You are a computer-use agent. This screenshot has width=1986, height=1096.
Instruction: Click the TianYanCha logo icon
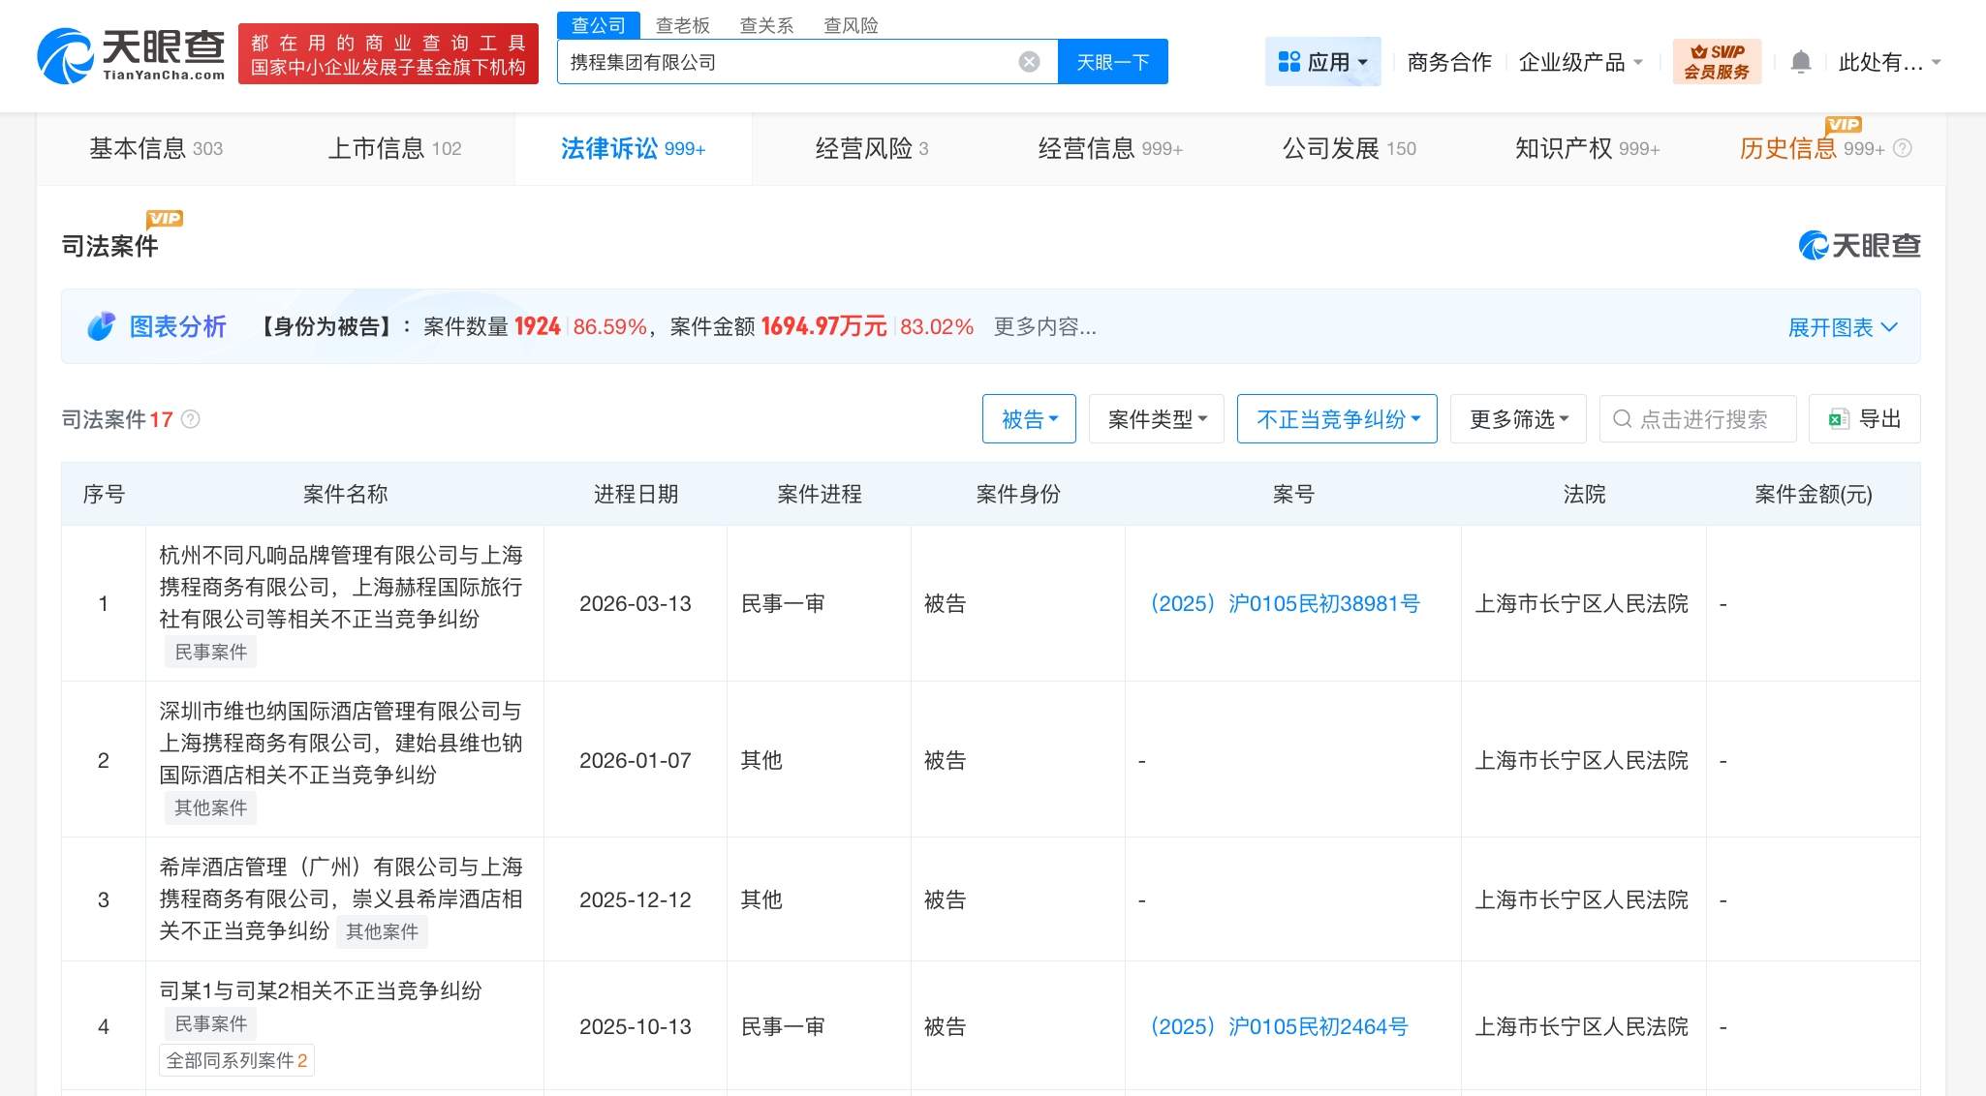click(x=66, y=55)
